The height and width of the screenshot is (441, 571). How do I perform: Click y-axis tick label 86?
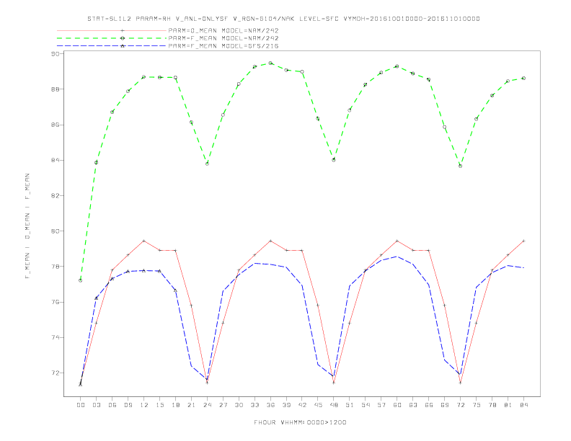click(55, 125)
